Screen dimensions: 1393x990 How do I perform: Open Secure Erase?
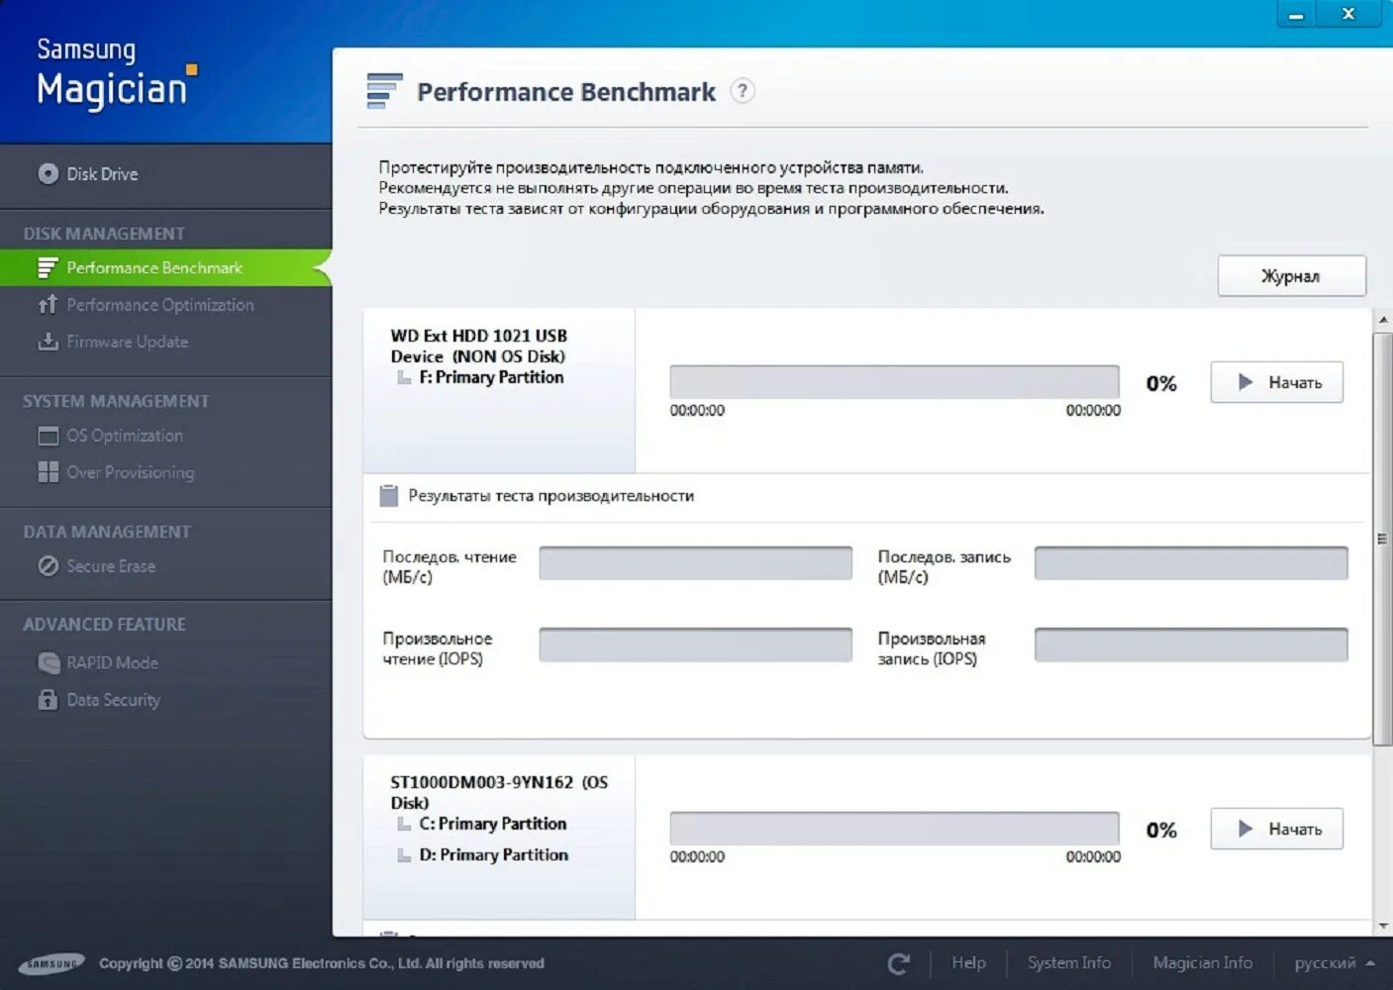click(x=111, y=566)
